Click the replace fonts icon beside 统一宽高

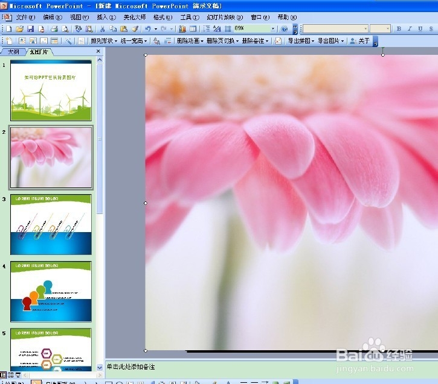tap(156, 41)
